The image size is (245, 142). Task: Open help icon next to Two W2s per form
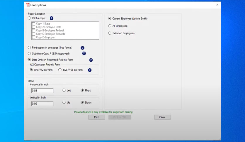(90, 70)
